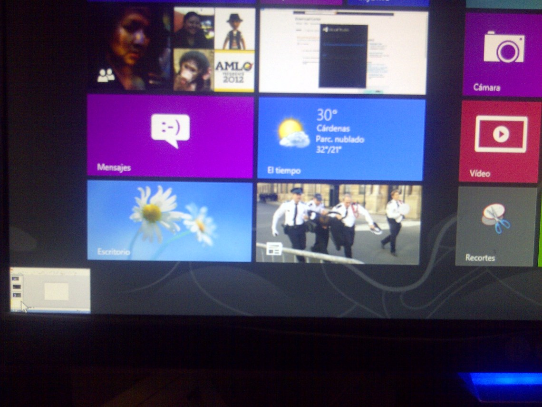This screenshot has height=407, width=542.
Task: Click the Recortes tile label
Action: tap(480, 258)
